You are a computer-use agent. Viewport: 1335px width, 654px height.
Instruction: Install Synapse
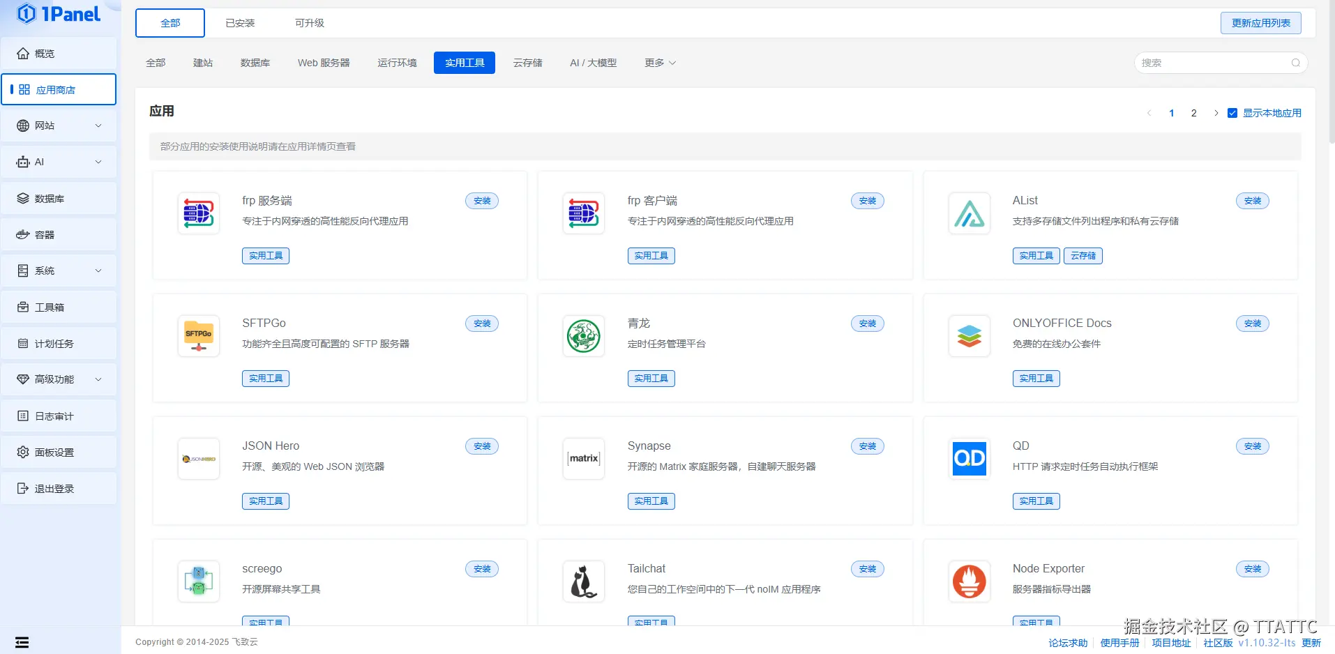[868, 446]
